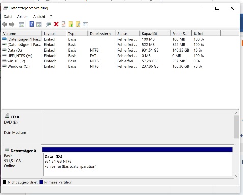Viewport: 243px width, 195px height.
Task: Sort by the % frei column header
Action: click(206, 34)
